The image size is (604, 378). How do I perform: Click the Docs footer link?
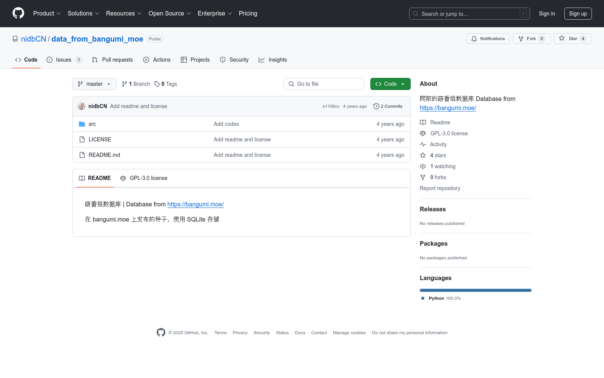click(x=300, y=333)
